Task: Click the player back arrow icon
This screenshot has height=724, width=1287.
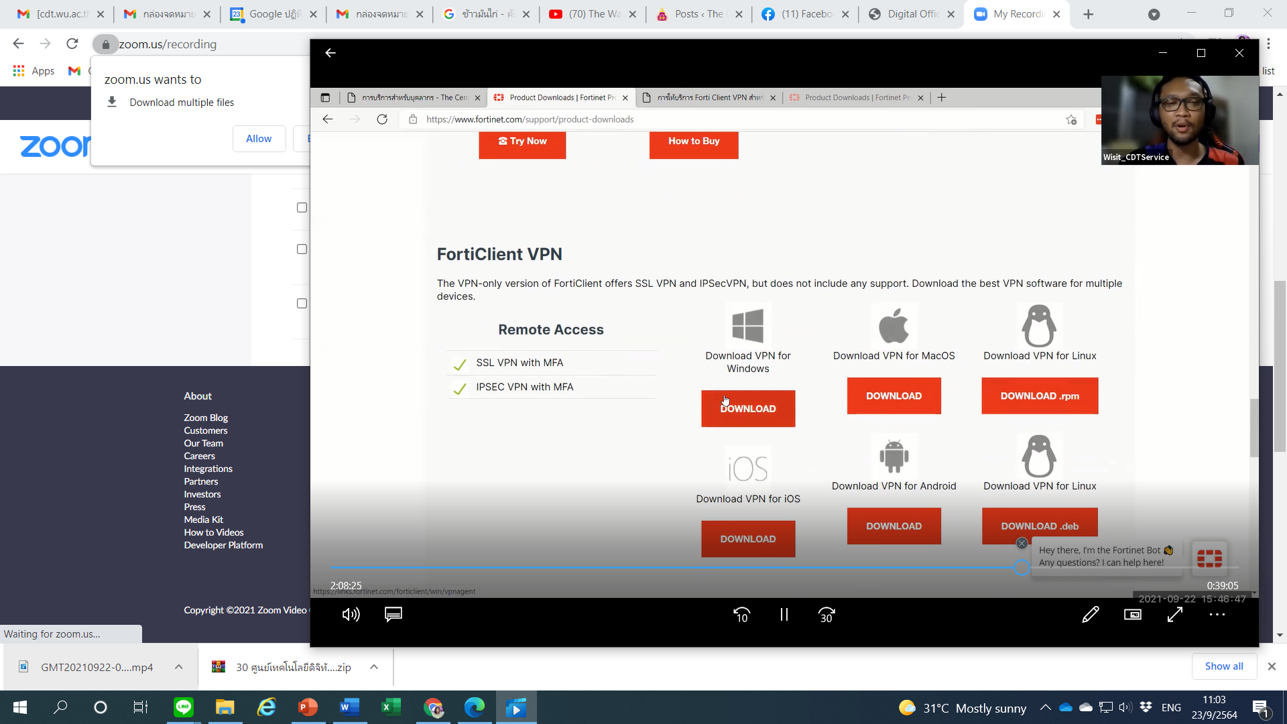Action: point(330,53)
